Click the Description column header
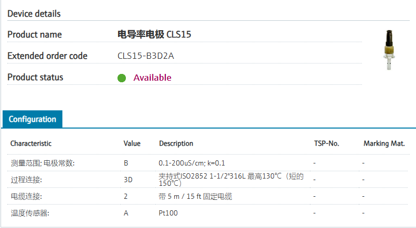 176,143
